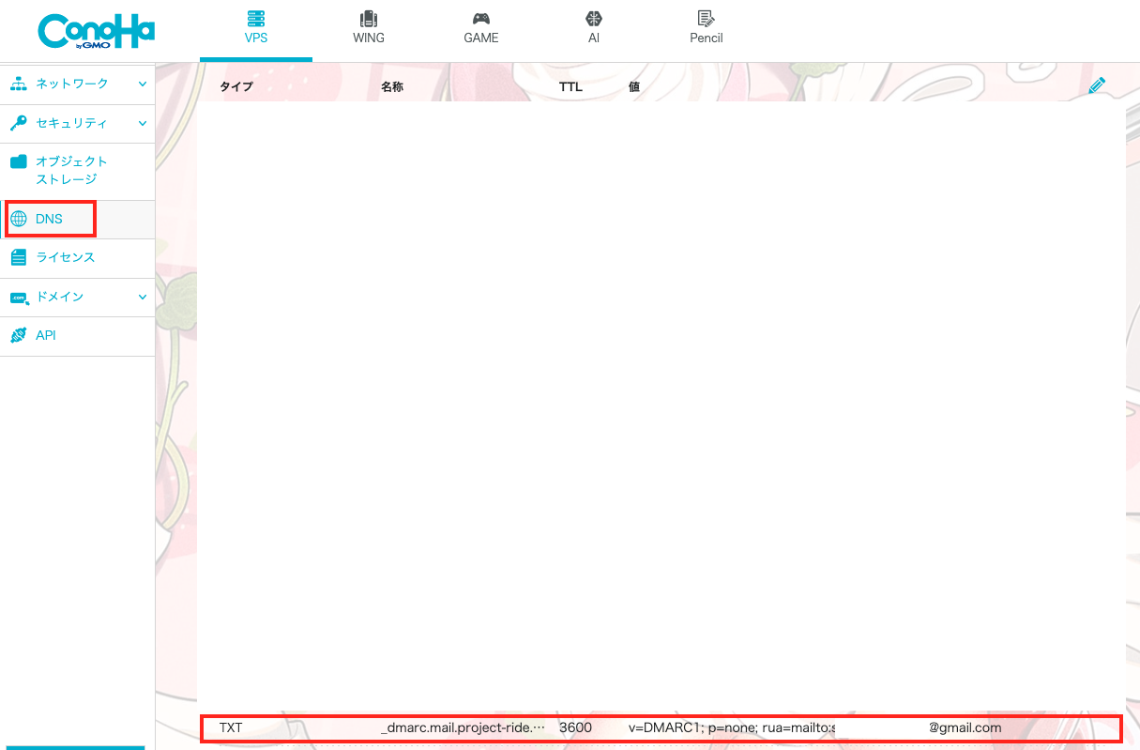Open オブジェクトストレージ in sidebar
The image size is (1140, 750).
(77, 171)
